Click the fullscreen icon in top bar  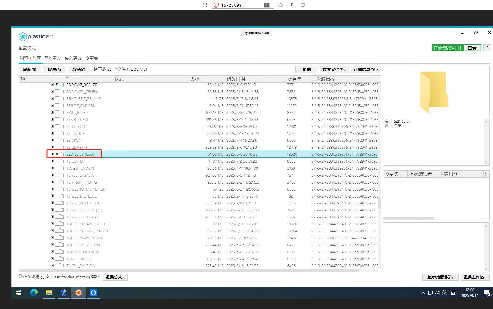tap(205, 5)
